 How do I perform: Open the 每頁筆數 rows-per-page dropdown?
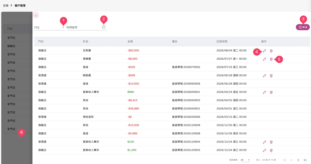click(x=245, y=160)
